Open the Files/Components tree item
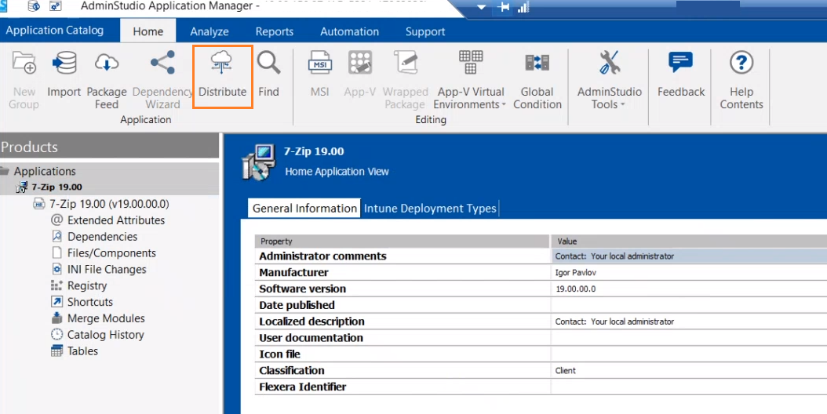The width and height of the screenshot is (827, 414). [x=112, y=252]
